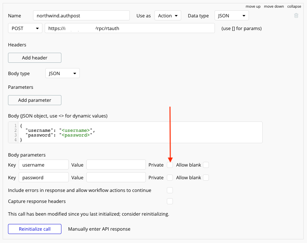Change the POST method dropdown
This screenshot has height=243, width=307.
[25, 28]
